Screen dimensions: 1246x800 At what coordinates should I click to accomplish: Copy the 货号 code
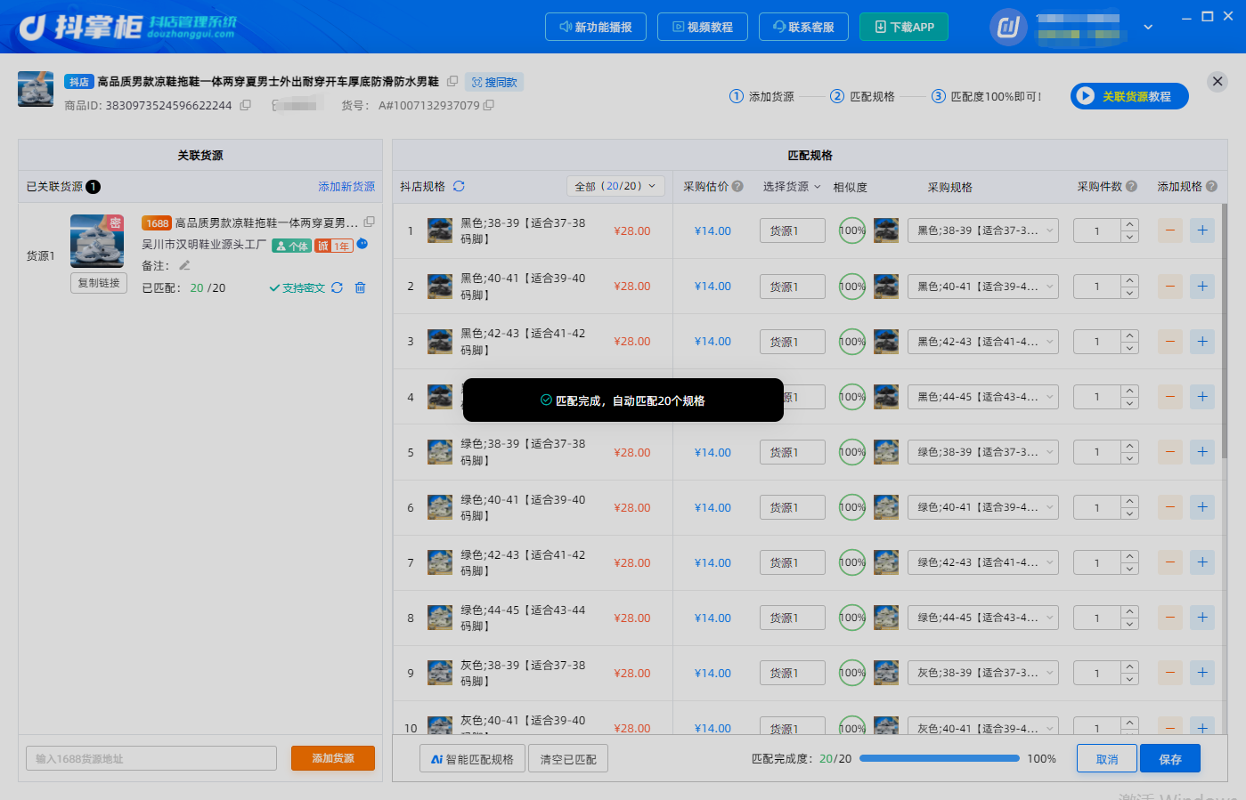pyautogui.click(x=489, y=105)
